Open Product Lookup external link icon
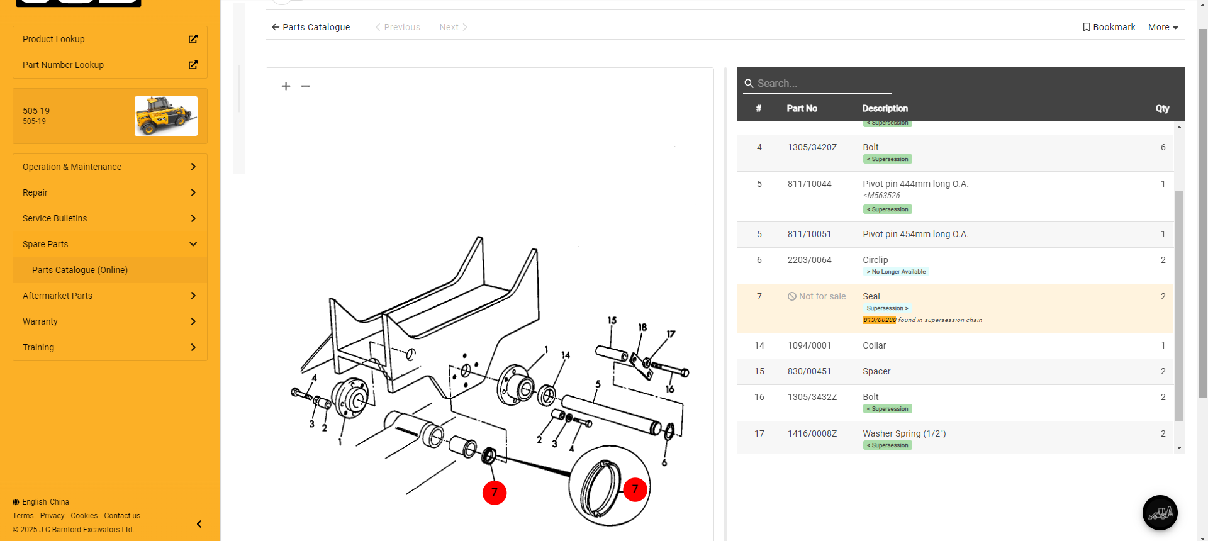Image resolution: width=1208 pixels, height=541 pixels. (x=193, y=39)
